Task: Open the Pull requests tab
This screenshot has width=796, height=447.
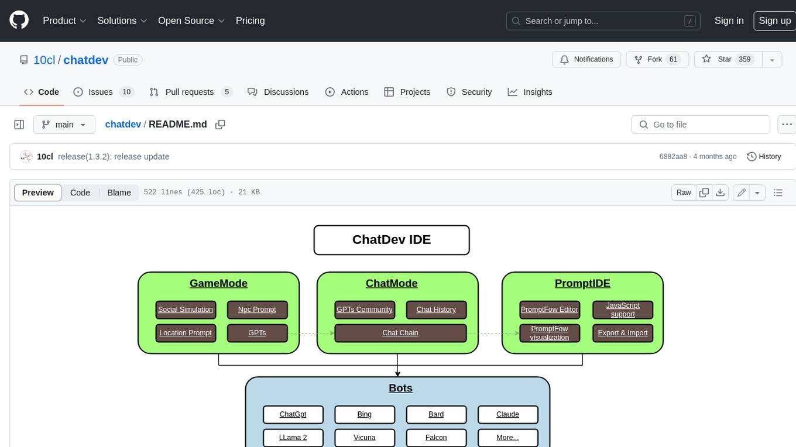Action: click(191, 92)
